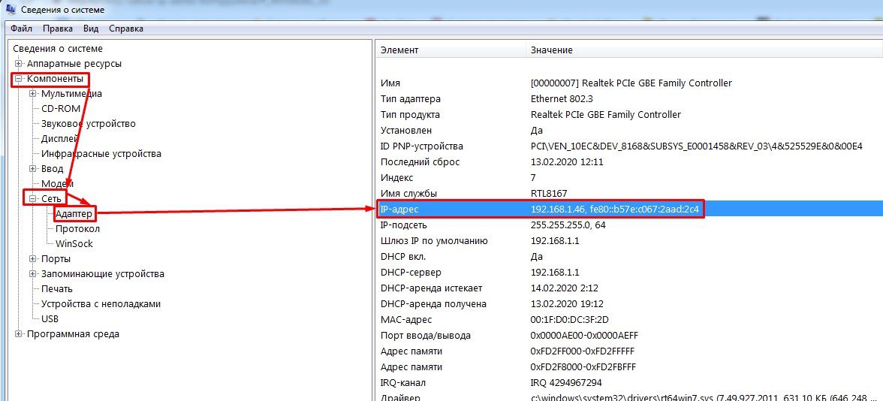The width and height of the screenshot is (883, 401).
Task: Select the DHCP-аренда получена row
Action: tap(629, 303)
